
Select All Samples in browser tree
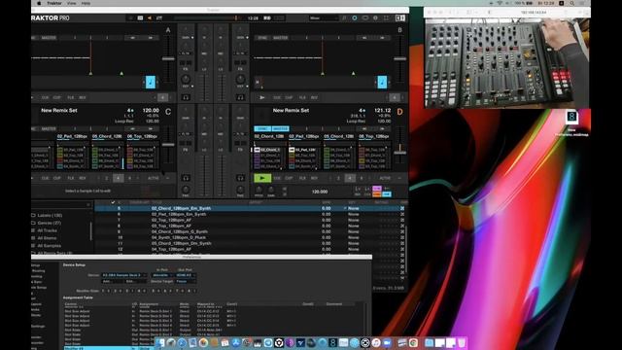tap(50, 246)
